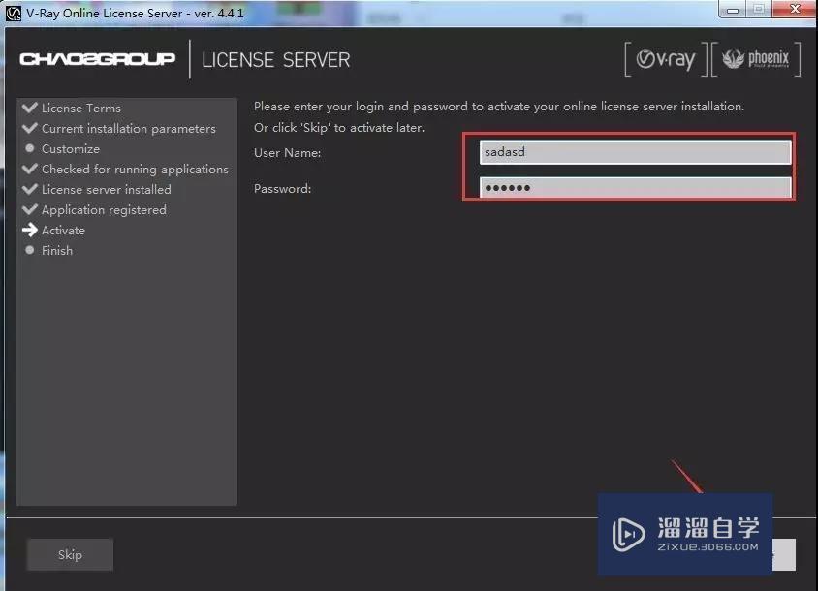Minimize the license server installer window
The height and width of the screenshot is (591, 818).
pos(733,10)
